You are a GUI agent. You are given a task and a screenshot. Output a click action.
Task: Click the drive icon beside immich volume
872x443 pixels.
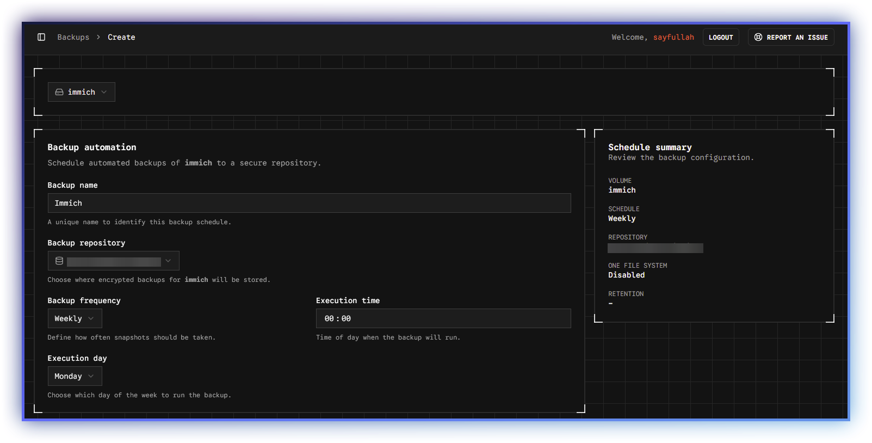click(x=59, y=92)
